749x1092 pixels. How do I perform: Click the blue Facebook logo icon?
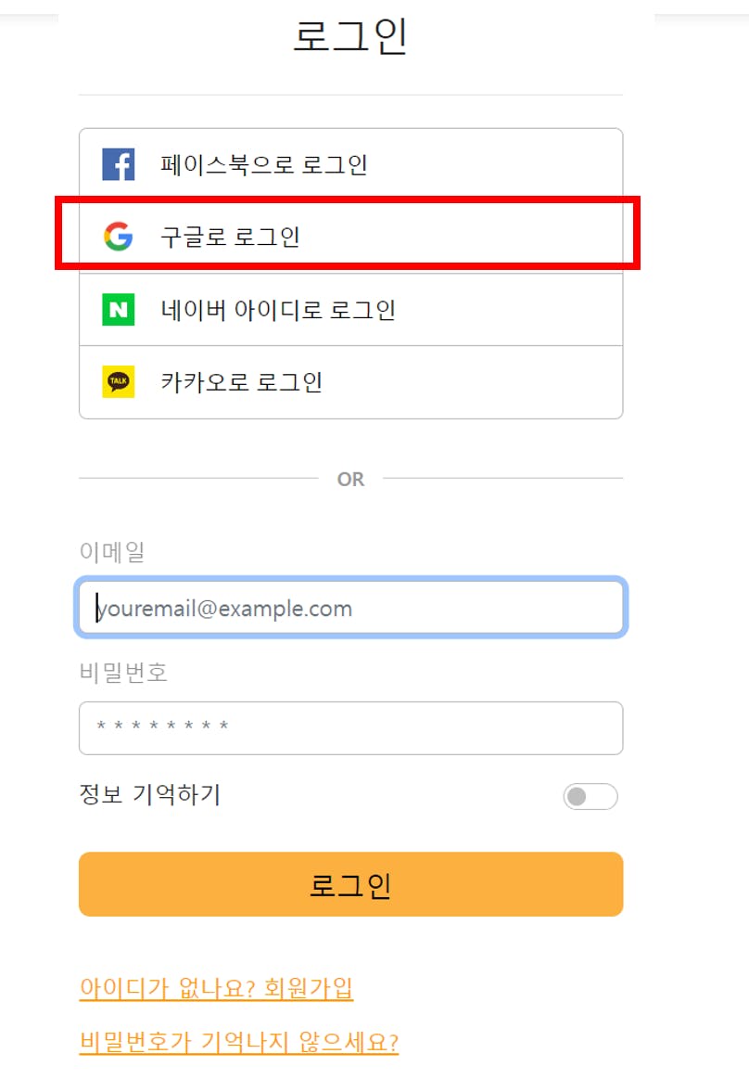point(119,164)
